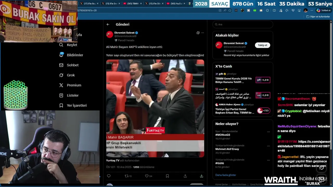Click the download icon under post
This screenshot has width=333, height=187.
coord(201,176)
